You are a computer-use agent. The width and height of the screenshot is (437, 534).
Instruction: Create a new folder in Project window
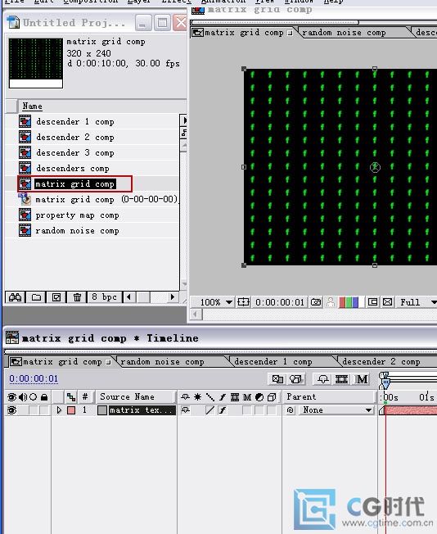tap(36, 297)
